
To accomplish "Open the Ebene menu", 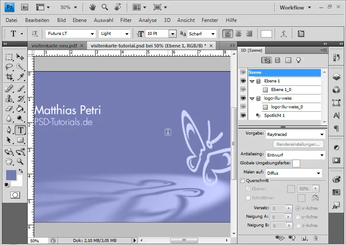I will coord(80,20).
